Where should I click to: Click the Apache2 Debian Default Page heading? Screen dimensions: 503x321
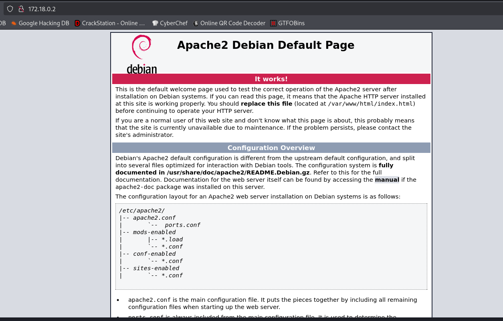pyautogui.click(x=265, y=45)
